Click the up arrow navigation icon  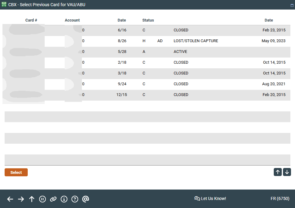[x=32, y=199]
